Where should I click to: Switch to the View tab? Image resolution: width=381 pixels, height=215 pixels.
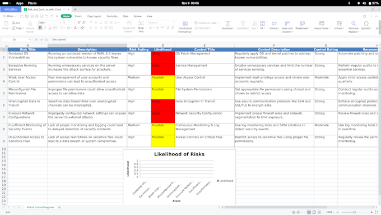150,16
